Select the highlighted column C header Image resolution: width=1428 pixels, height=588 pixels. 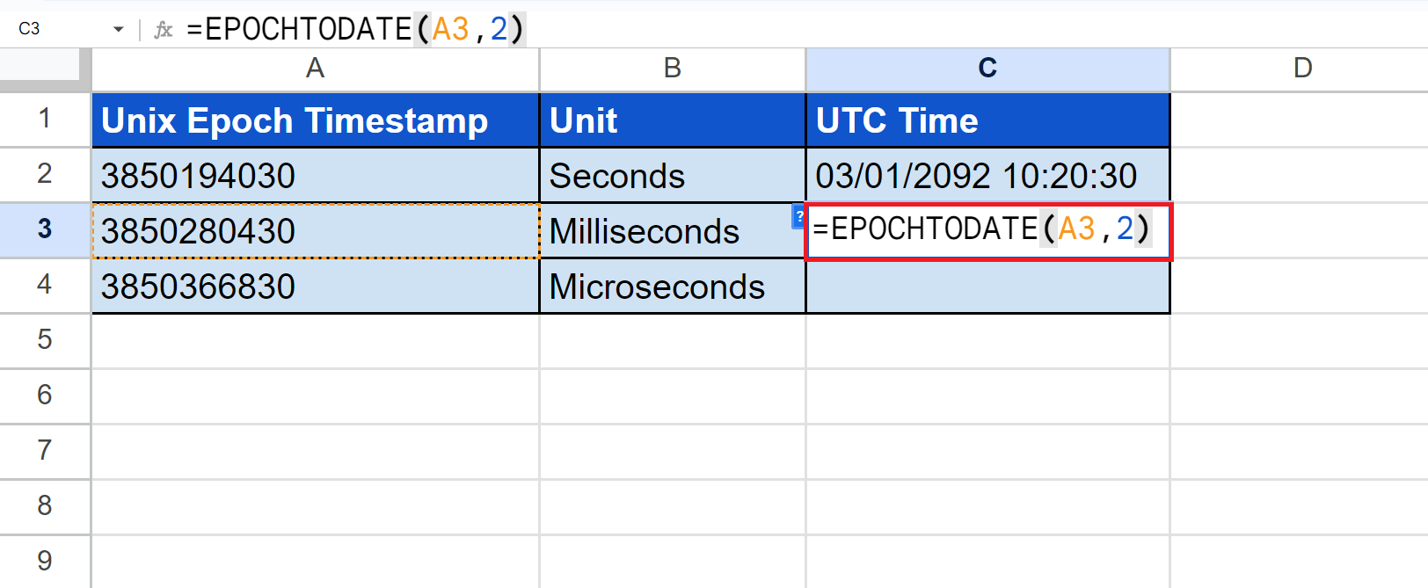click(987, 69)
